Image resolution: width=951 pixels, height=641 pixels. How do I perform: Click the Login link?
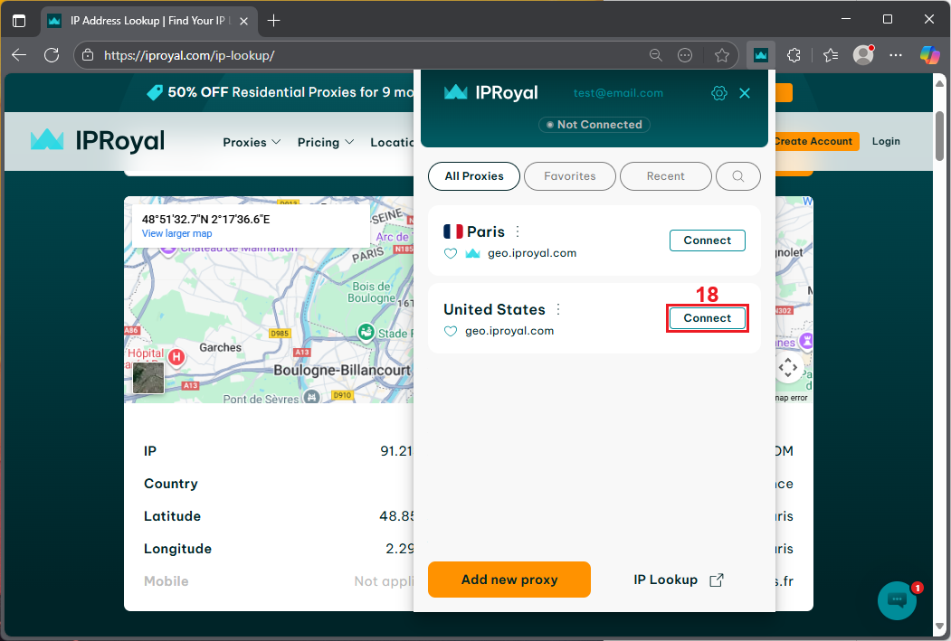[886, 141]
